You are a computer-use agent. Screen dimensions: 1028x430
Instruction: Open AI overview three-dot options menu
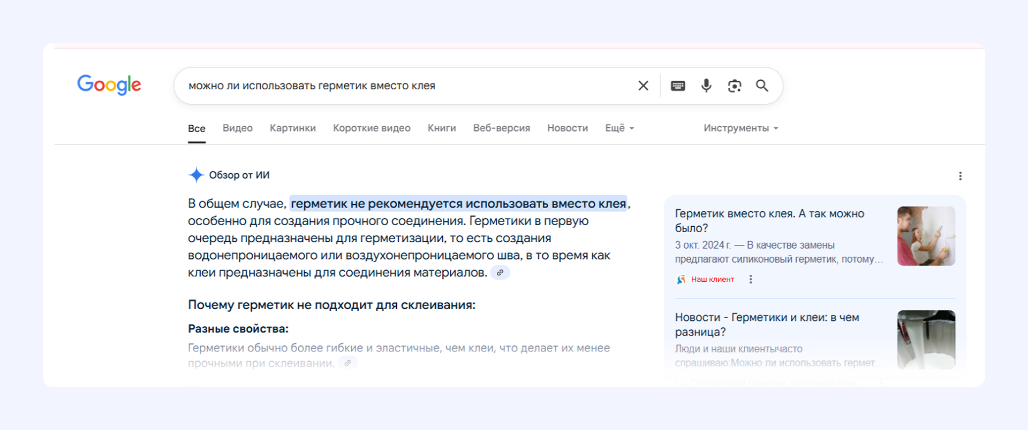pyautogui.click(x=960, y=176)
